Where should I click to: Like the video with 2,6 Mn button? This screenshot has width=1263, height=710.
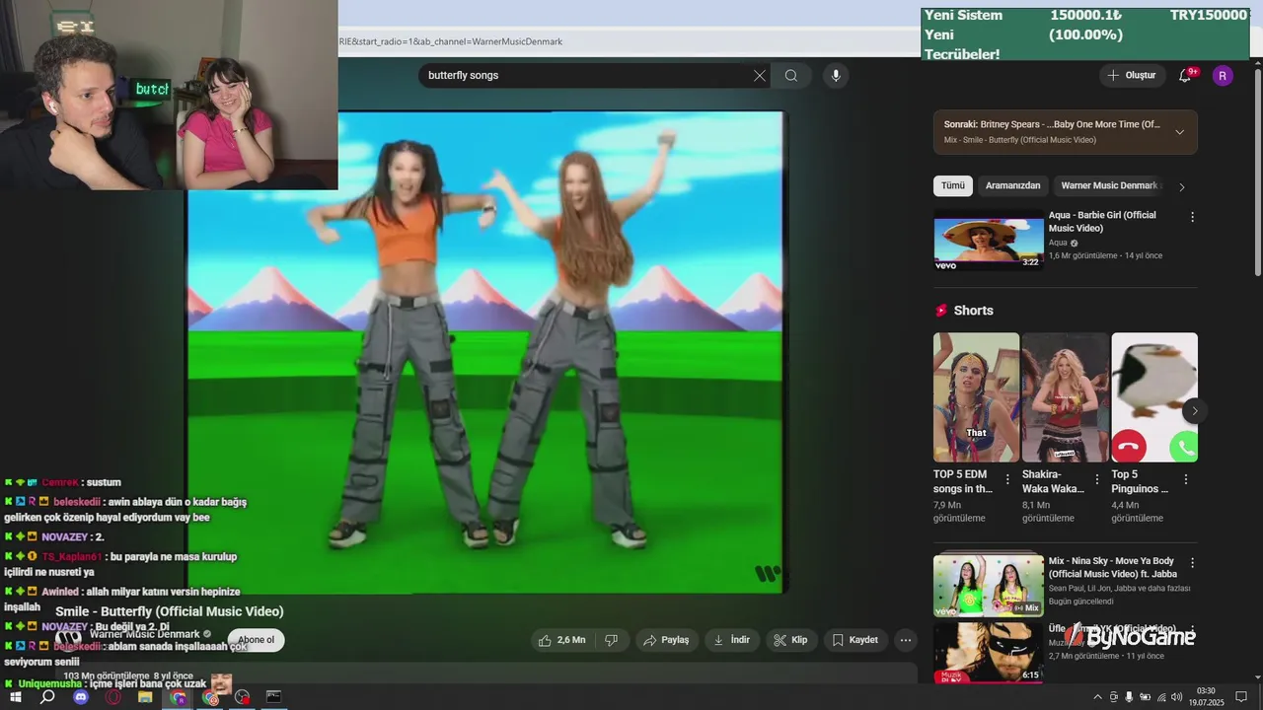561,640
